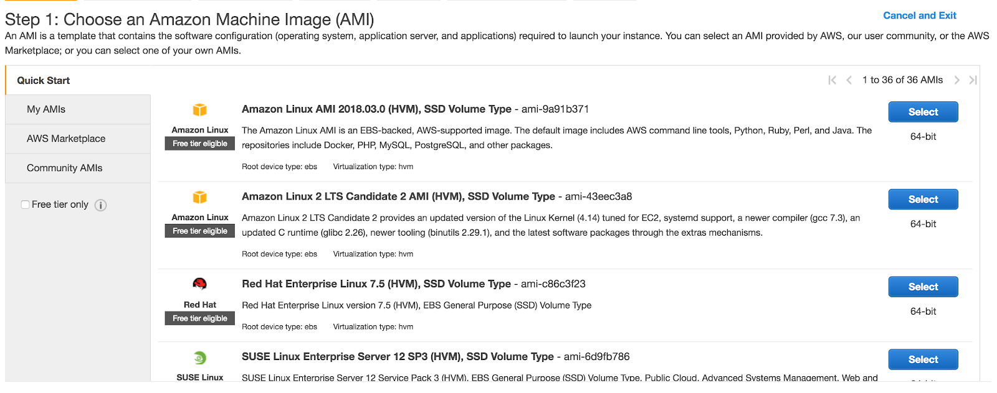Select Red Hat Enterprise Linux 7.5

point(923,287)
